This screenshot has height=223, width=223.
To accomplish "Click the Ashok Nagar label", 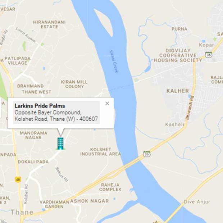I will point(90,201).
